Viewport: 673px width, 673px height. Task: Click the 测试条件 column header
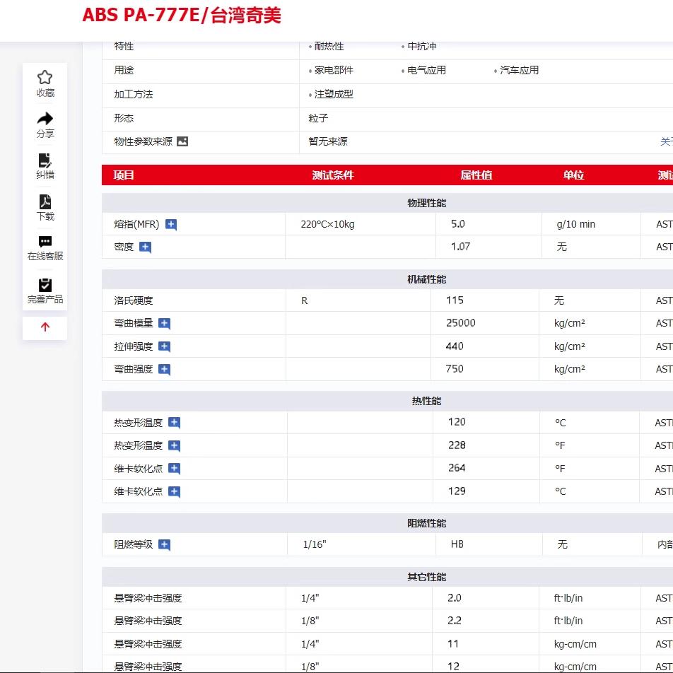[x=333, y=175]
